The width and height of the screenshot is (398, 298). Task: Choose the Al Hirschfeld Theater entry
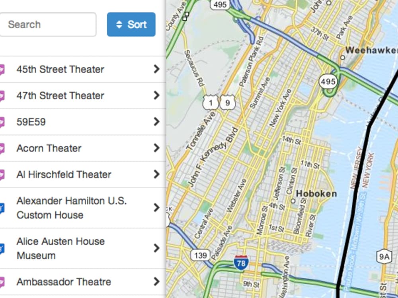point(83,174)
